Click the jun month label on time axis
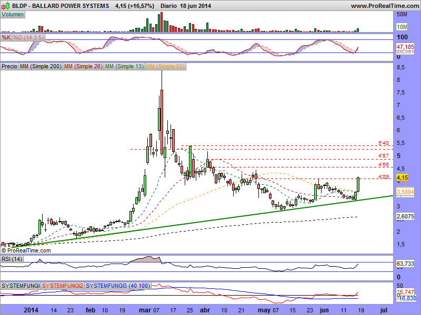This screenshot has width=421, height=315. click(x=324, y=310)
